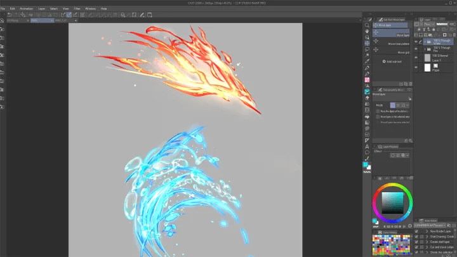457x257 pixels.
Task: Select the cyan Blend tool
Action: coord(367,92)
